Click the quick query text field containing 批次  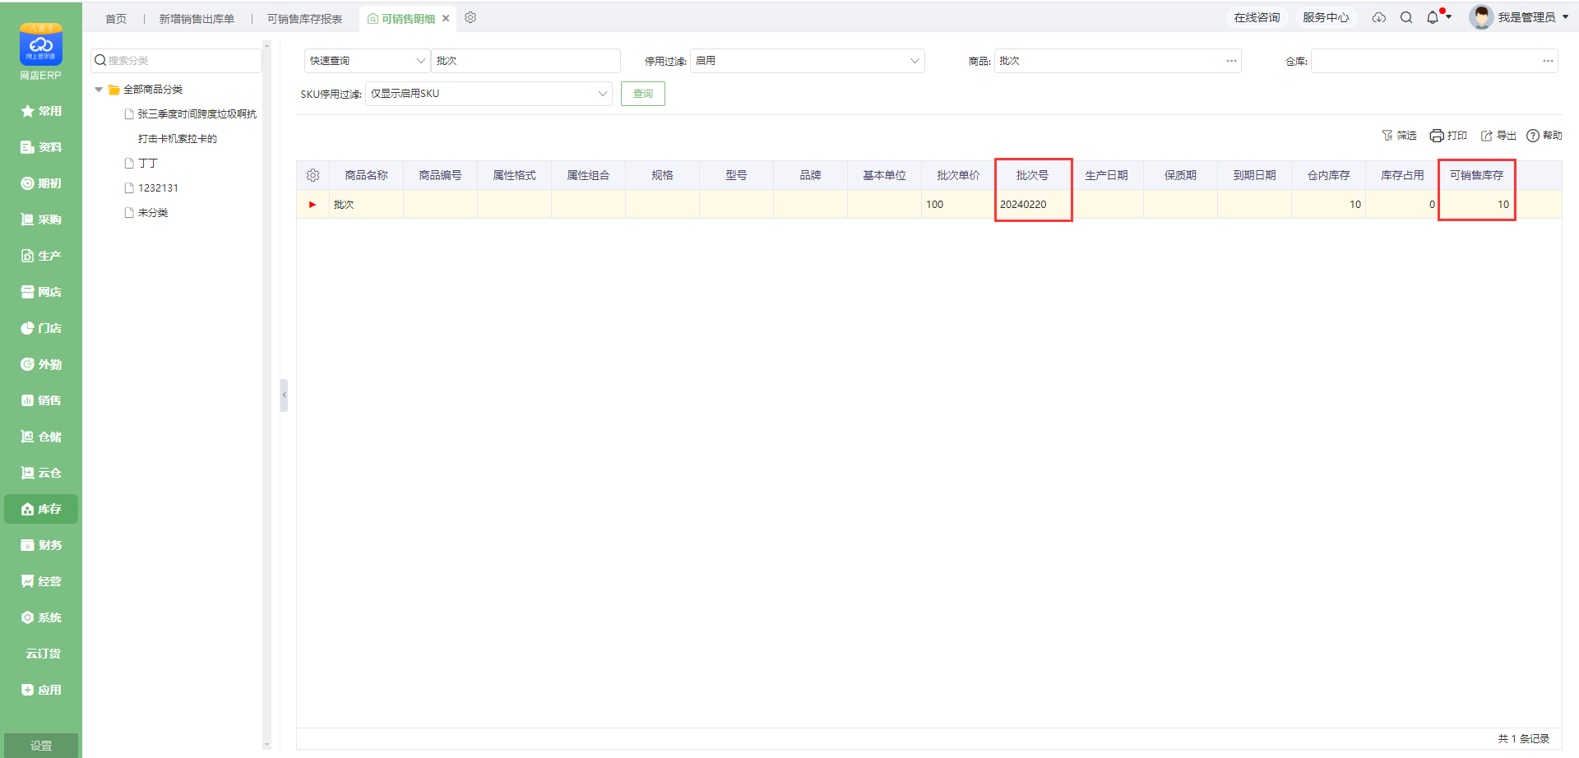tap(526, 61)
